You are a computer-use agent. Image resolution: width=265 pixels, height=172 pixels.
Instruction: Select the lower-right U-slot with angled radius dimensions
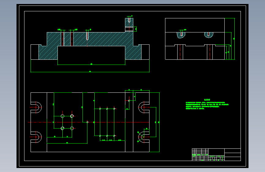(144, 137)
